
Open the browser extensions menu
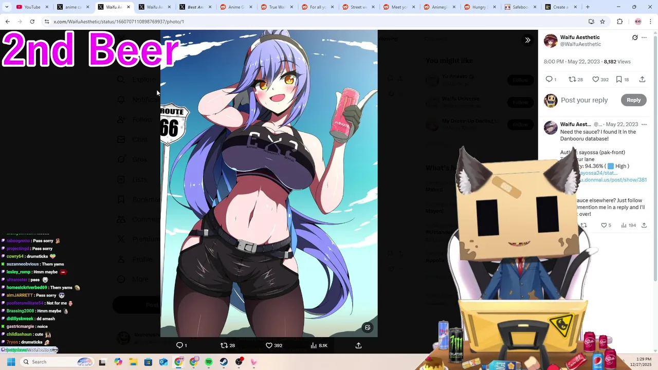[x=619, y=22]
